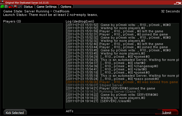Close the Original War Dedicated Server window
Viewport: 182px width, 116px height.
(x=180, y=3)
